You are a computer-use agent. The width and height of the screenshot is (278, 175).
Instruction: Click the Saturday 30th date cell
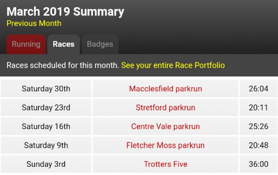pos(46,89)
